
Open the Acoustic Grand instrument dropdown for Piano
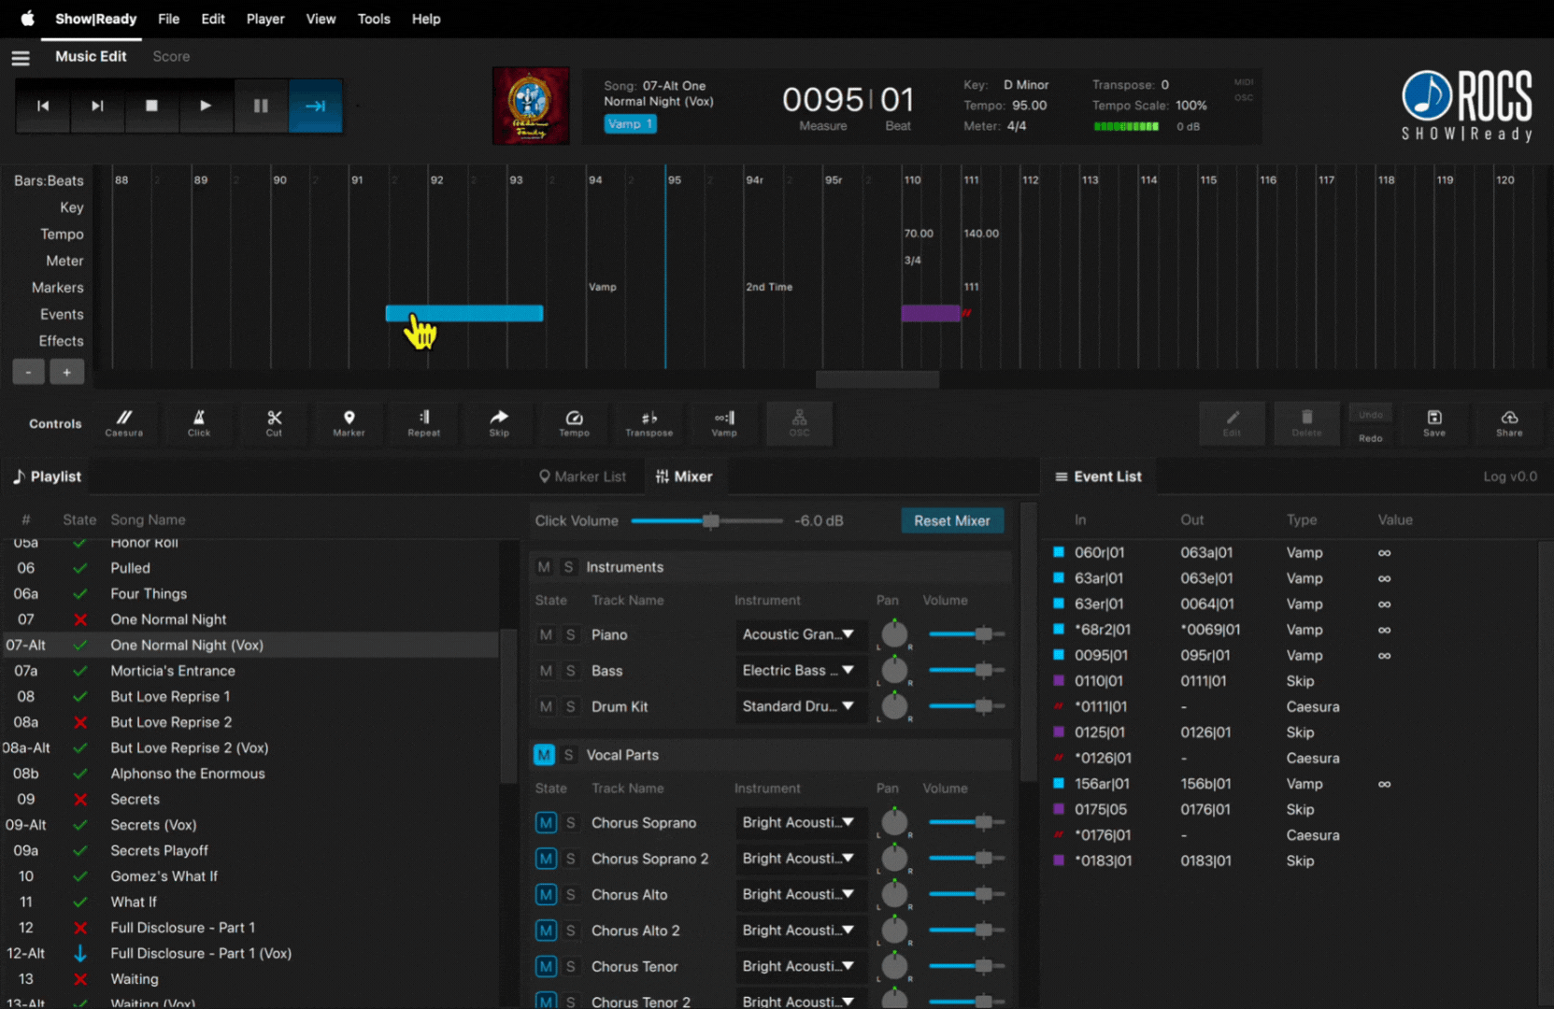tap(799, 634)
